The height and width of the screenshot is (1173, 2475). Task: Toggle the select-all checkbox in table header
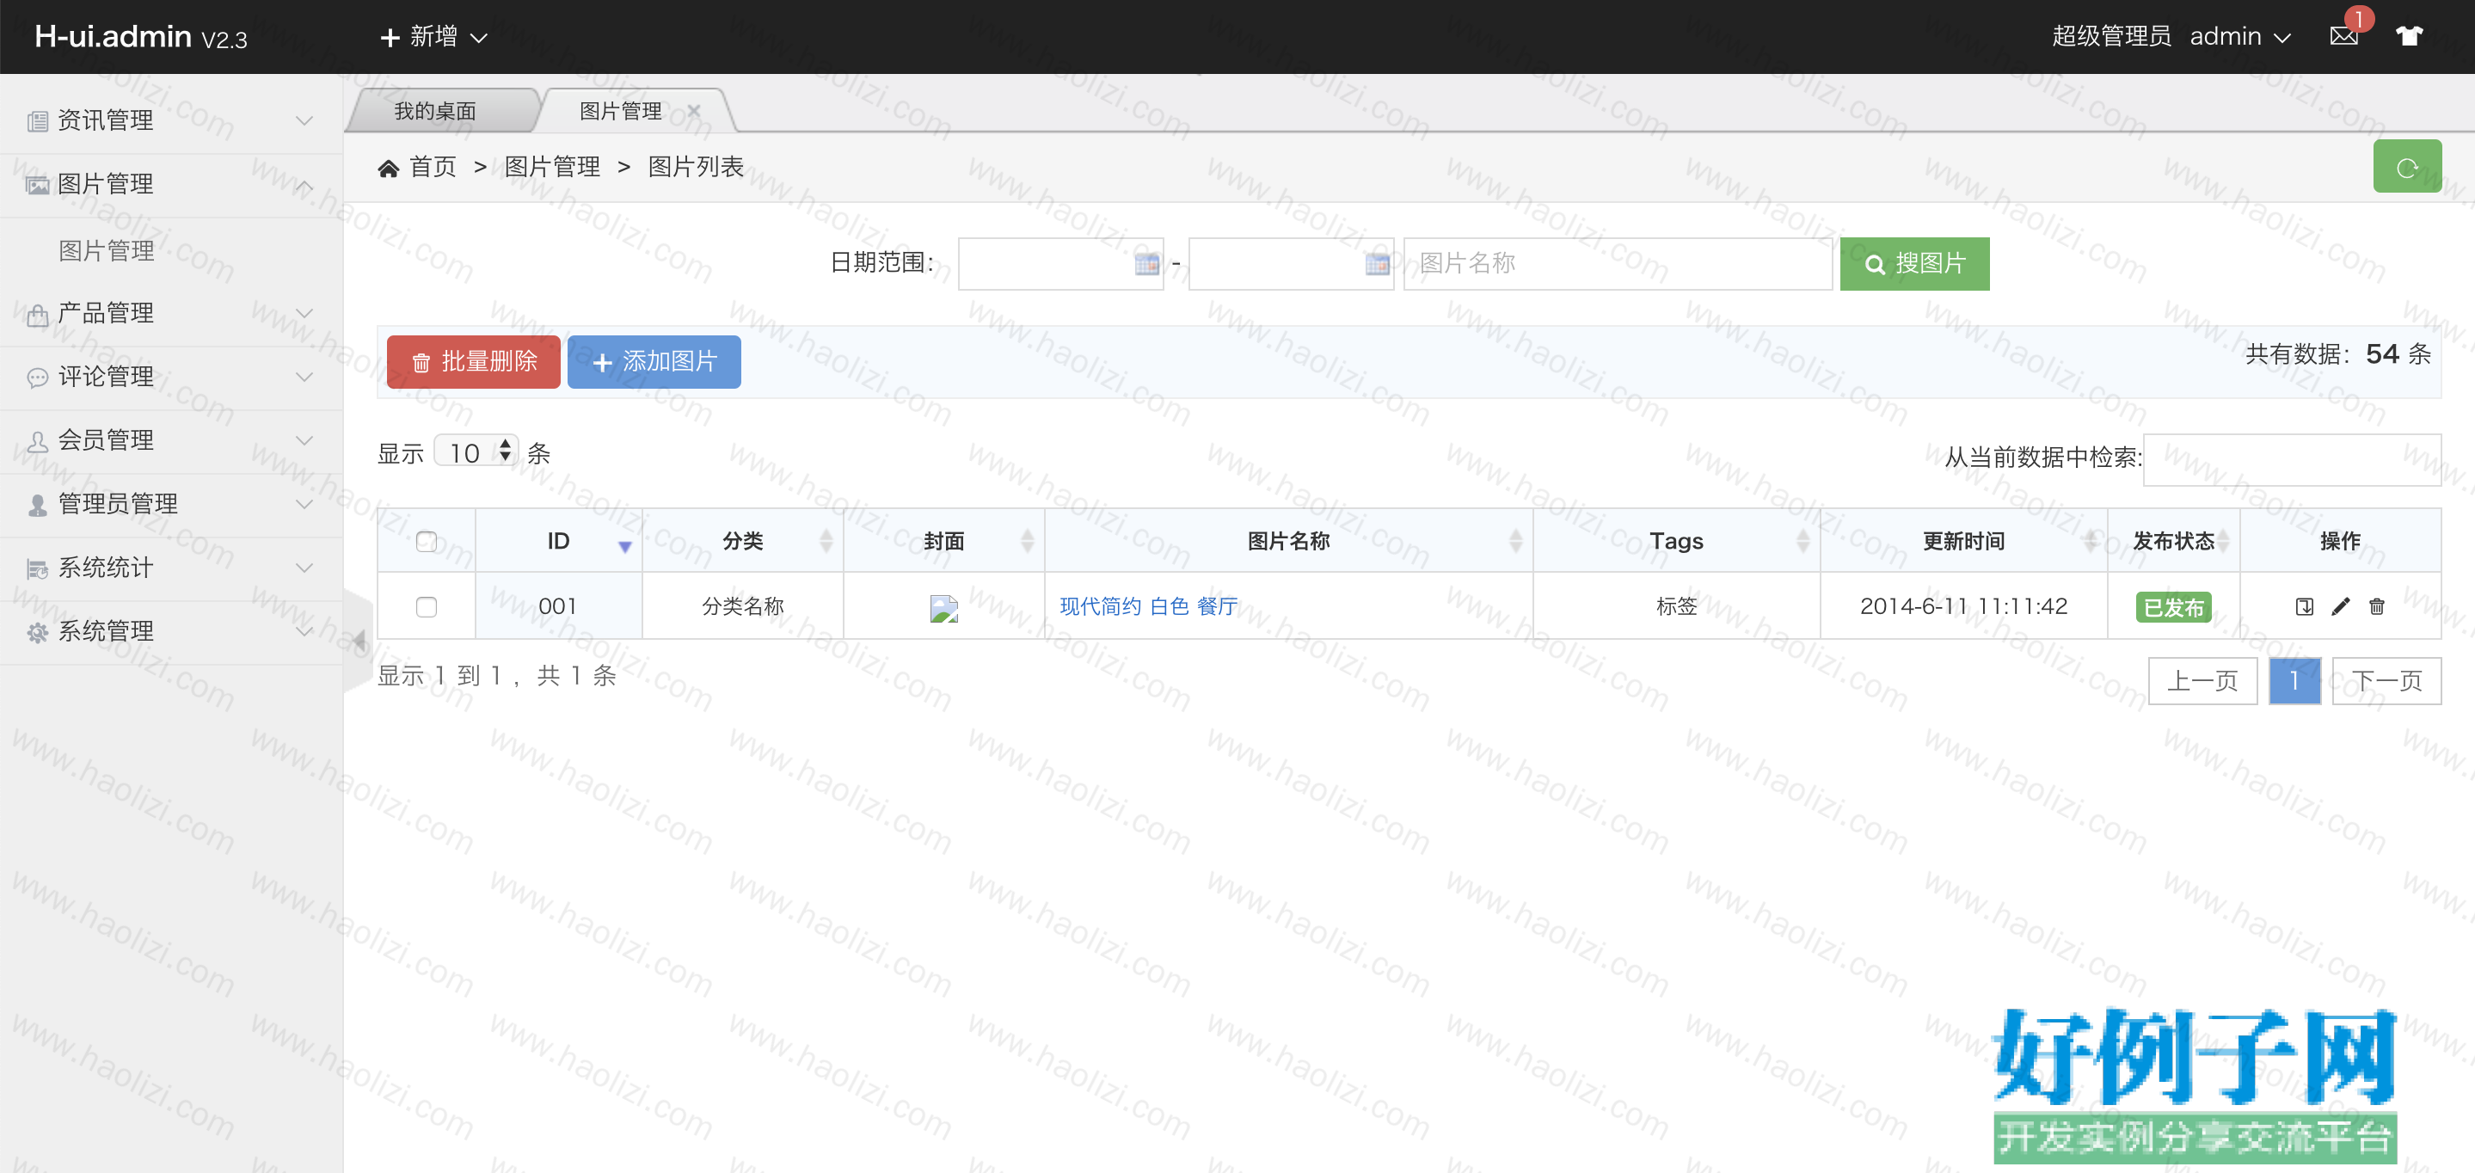pos(427,541)
